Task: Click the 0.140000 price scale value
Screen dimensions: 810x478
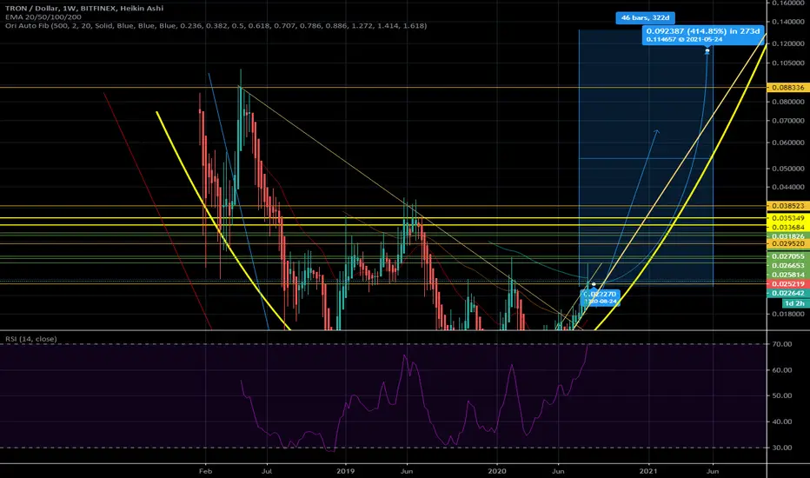Action: click(x=787, y=22)
